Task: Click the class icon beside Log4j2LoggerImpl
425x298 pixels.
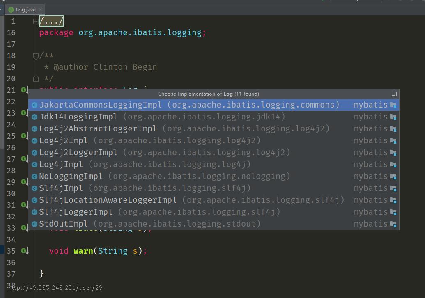Action: click(x=34, y=153)
